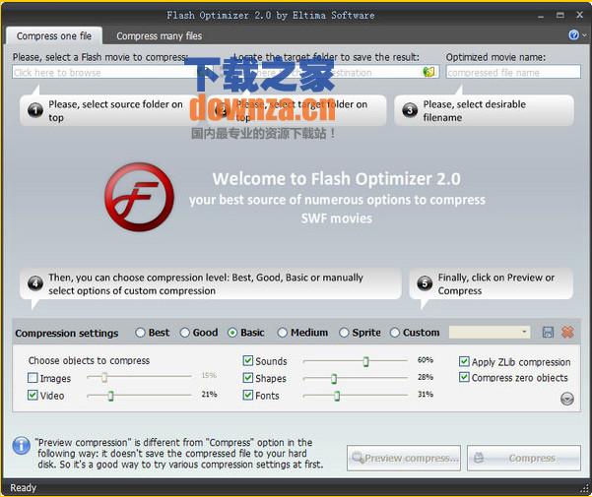Minimize the Flash Optimizer window

(x=541, y=16)
